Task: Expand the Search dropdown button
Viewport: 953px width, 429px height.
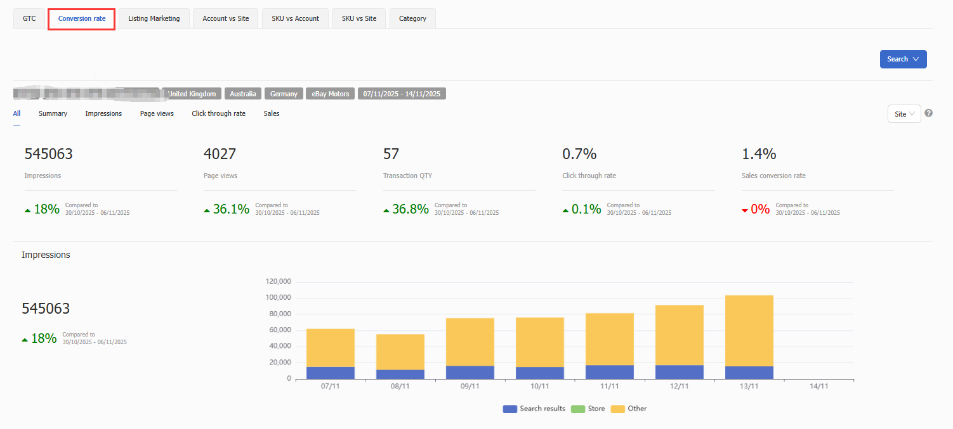Action: [x=903, y=59]
